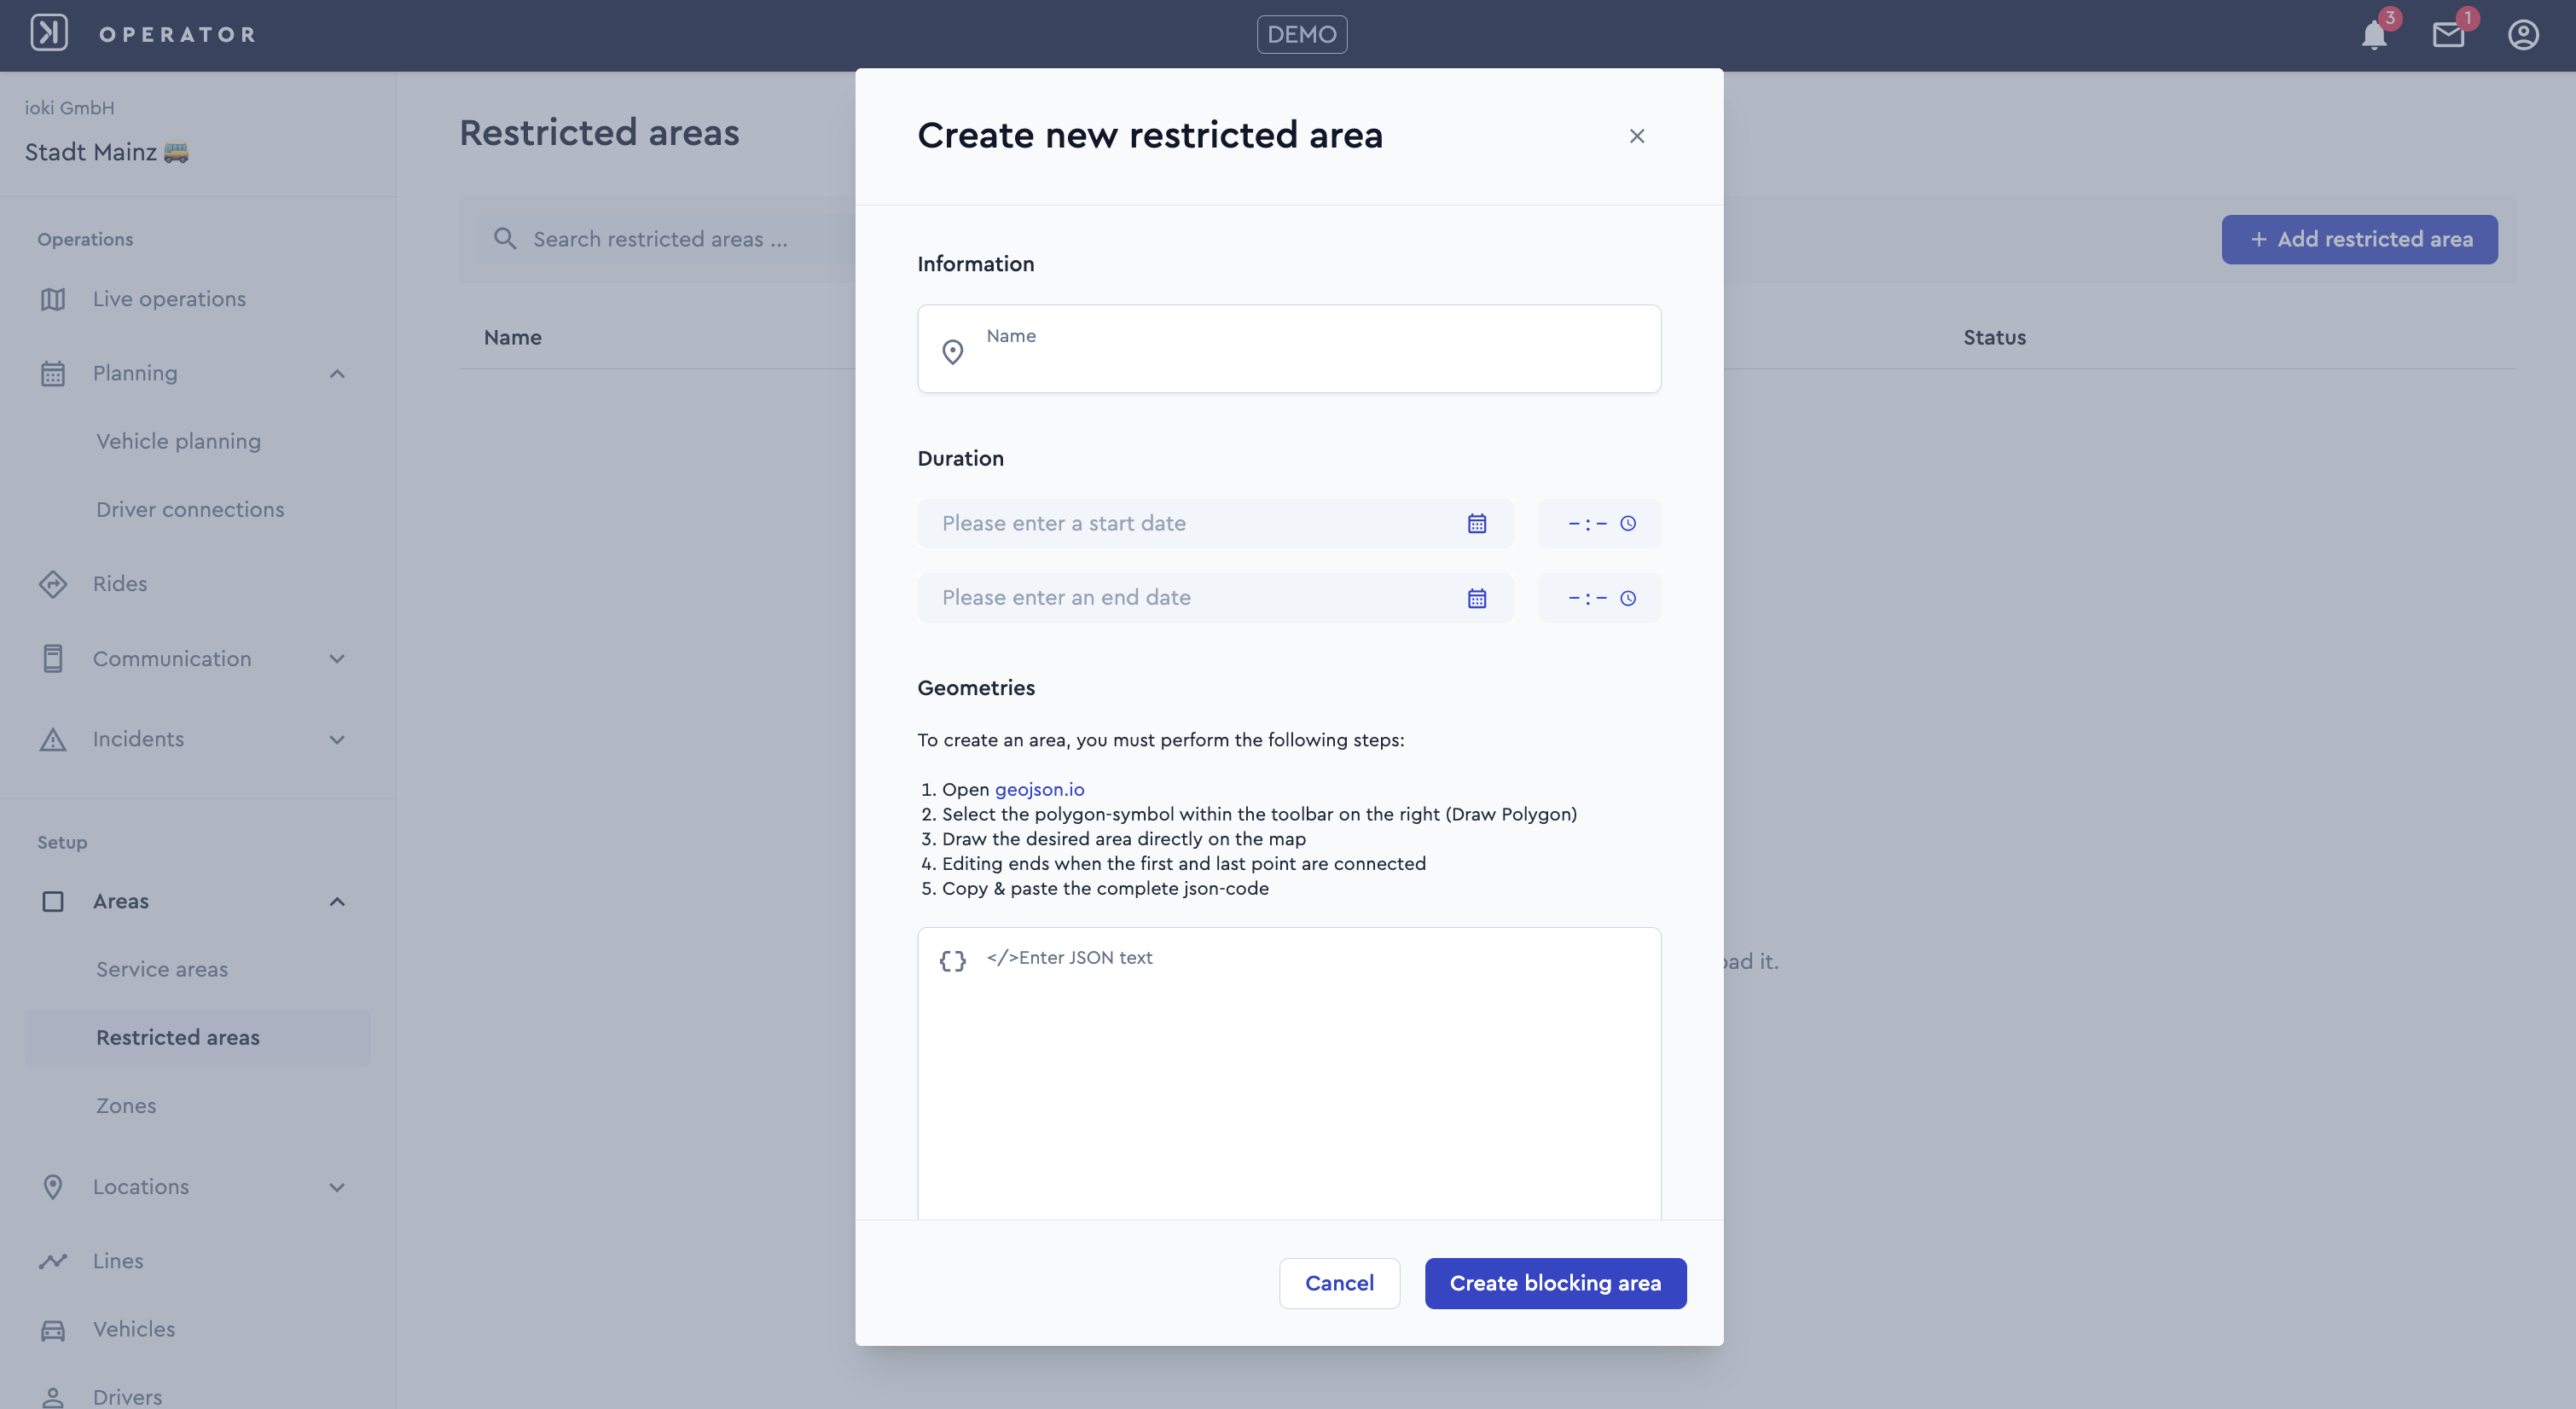Close the Create new restricted area dialog

pyautogui.click(x=1637, y=136)
